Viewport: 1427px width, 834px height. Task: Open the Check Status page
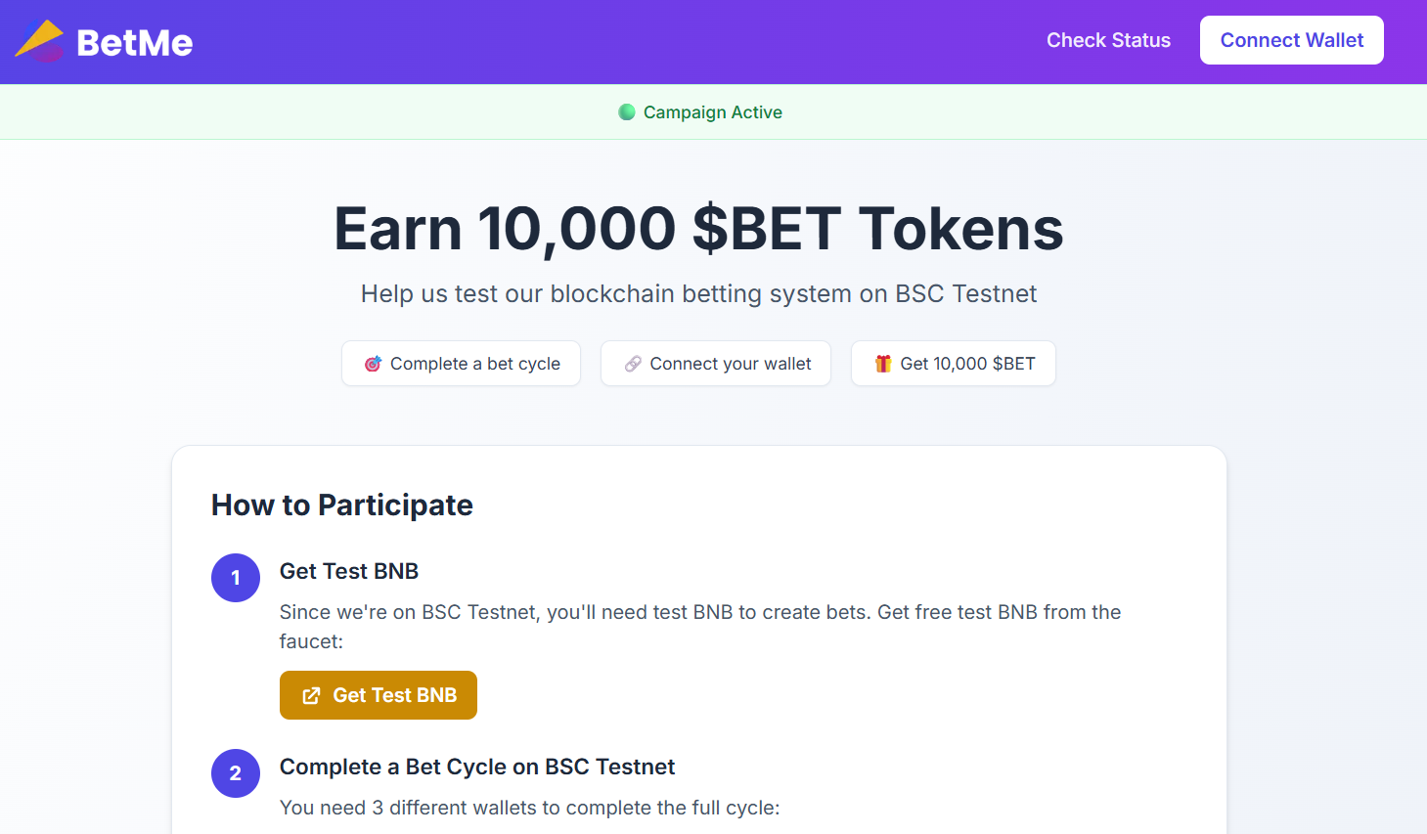tap(1108, 40)
